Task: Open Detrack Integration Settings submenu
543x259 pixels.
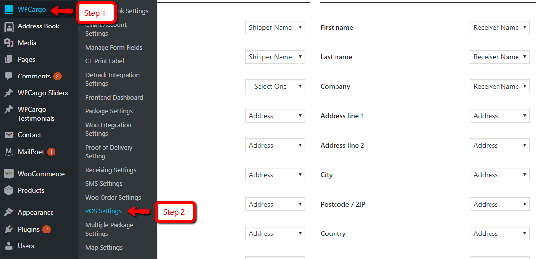Action: [x=112, y=79]
